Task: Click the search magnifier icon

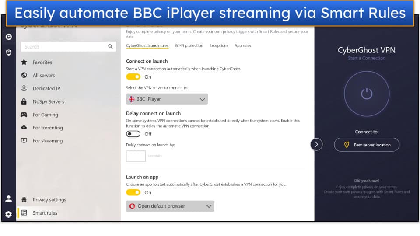Action: pyautogui.click(x=110, y=47)
